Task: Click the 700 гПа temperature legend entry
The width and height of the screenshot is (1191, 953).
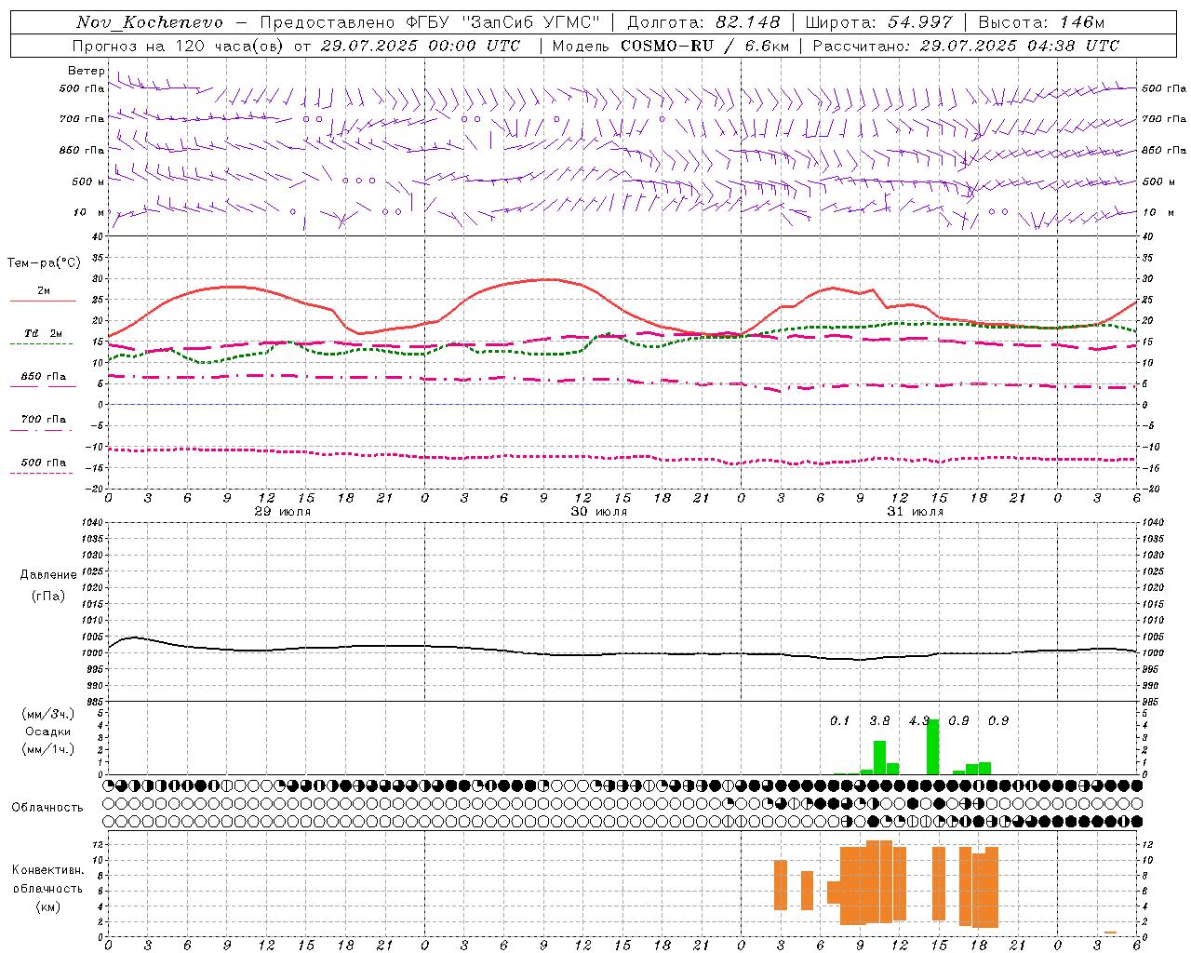Action: pyautogui.click(x=44, y=420)
